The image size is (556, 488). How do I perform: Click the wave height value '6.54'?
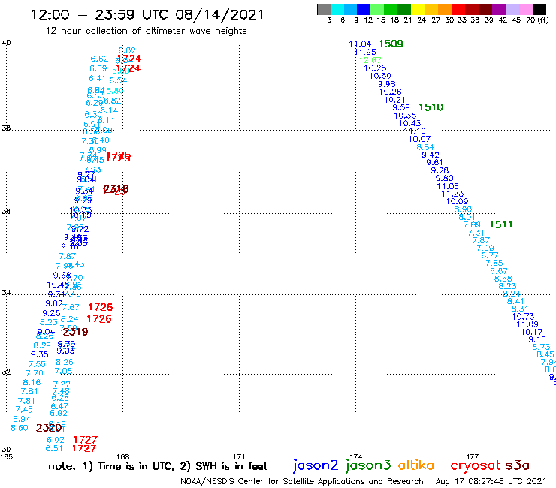tap(118, 80)
